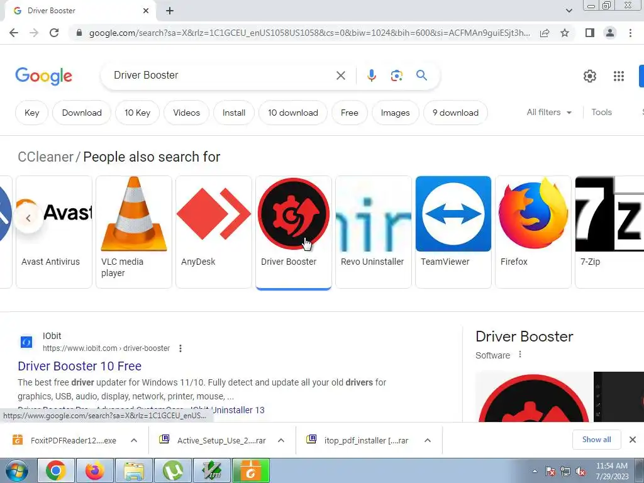The width and height of the screenshot is (644, 483).
Task: Select the Free filter chip
Action: 350,113
